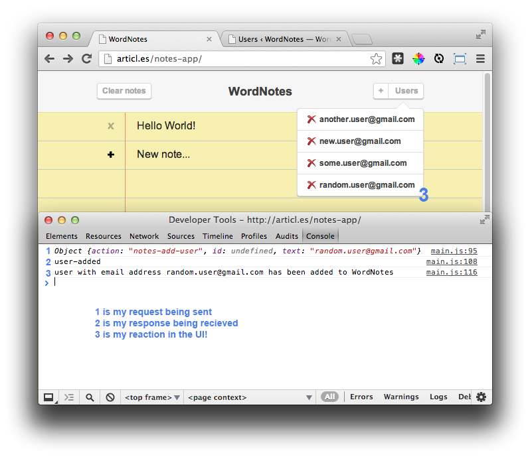Switch to the WordNotes tab
The image size is (530, 457).
154,39
